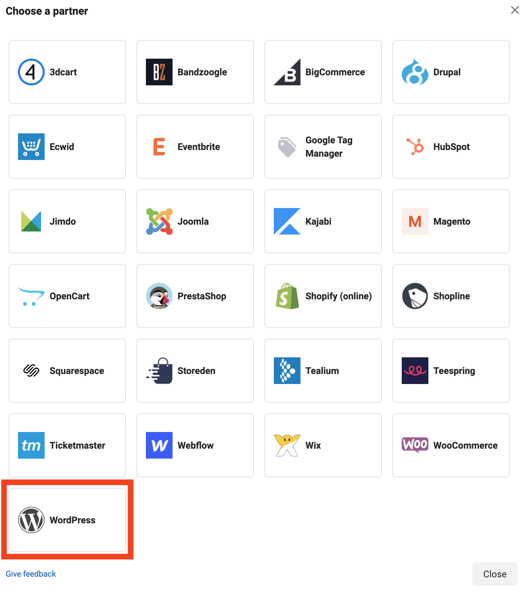This screenshot has height=590, width=525.
Task: Click the Webflow W logo
Action: 159,445
